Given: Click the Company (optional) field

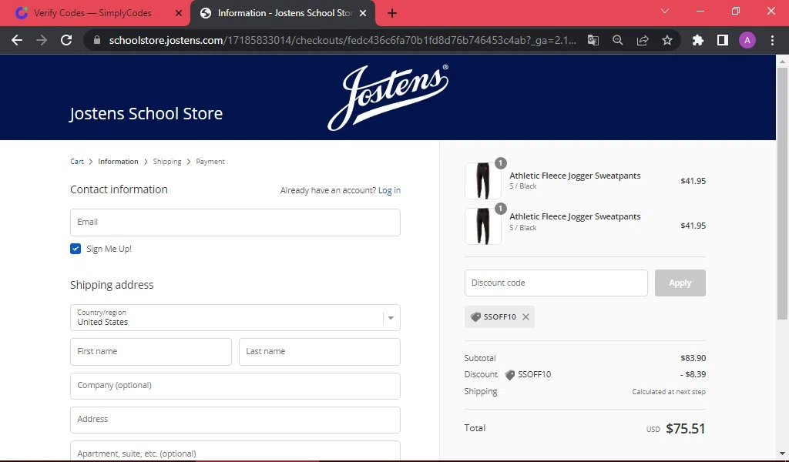Looking at the screenshot, I should (x=235, y=386).
